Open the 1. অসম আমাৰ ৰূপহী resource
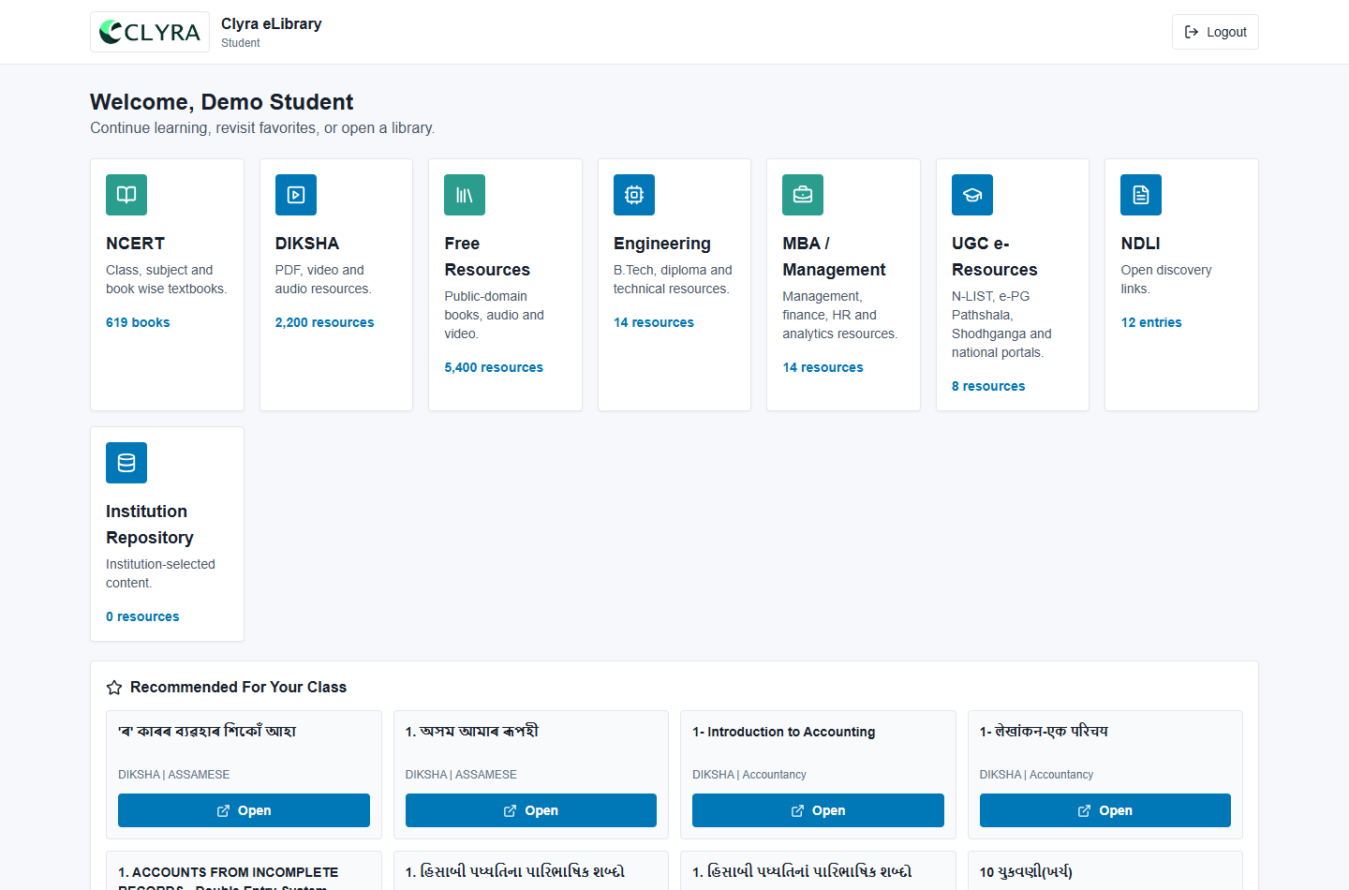This screenshot has height=890, width=1349. (x=531, y=810)
